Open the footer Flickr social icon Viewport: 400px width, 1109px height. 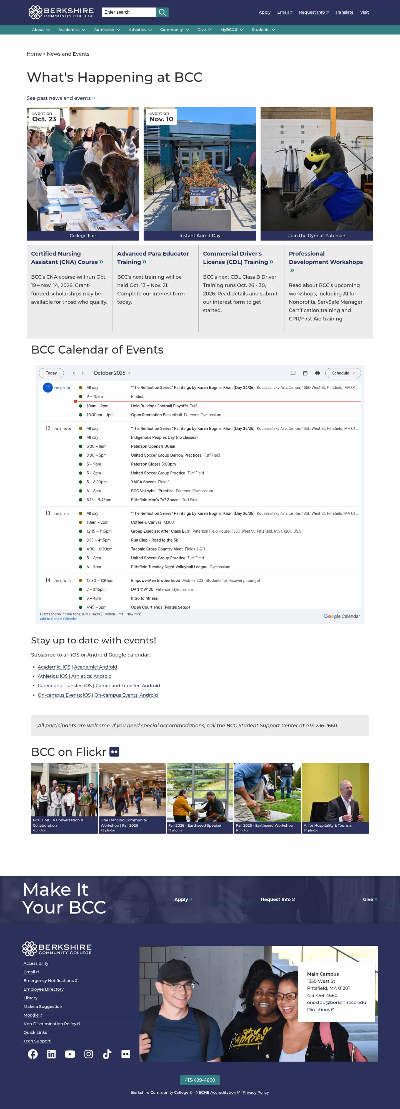(x=126, y=1054)
